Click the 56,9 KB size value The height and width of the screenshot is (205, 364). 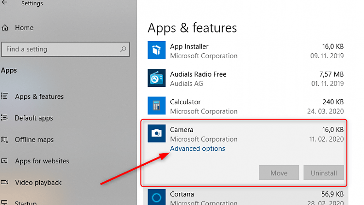(x=332, y=194)
